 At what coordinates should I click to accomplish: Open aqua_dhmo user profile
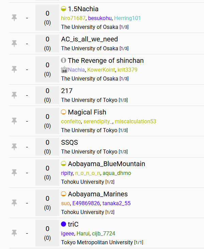click(x=117, y=173)
